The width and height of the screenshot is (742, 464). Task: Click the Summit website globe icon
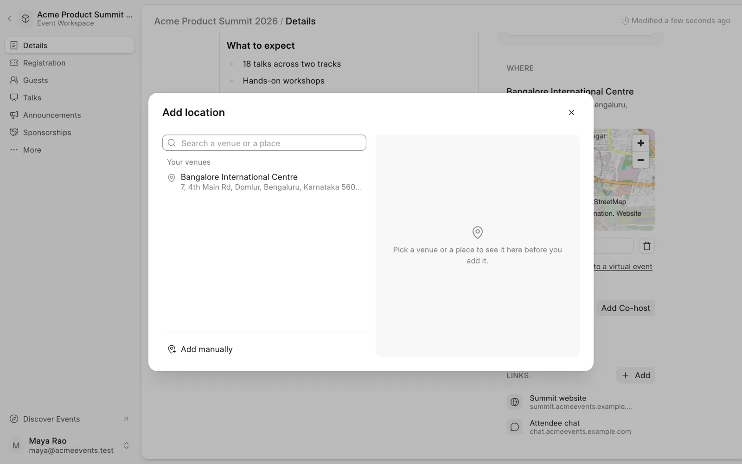point(515,402)
